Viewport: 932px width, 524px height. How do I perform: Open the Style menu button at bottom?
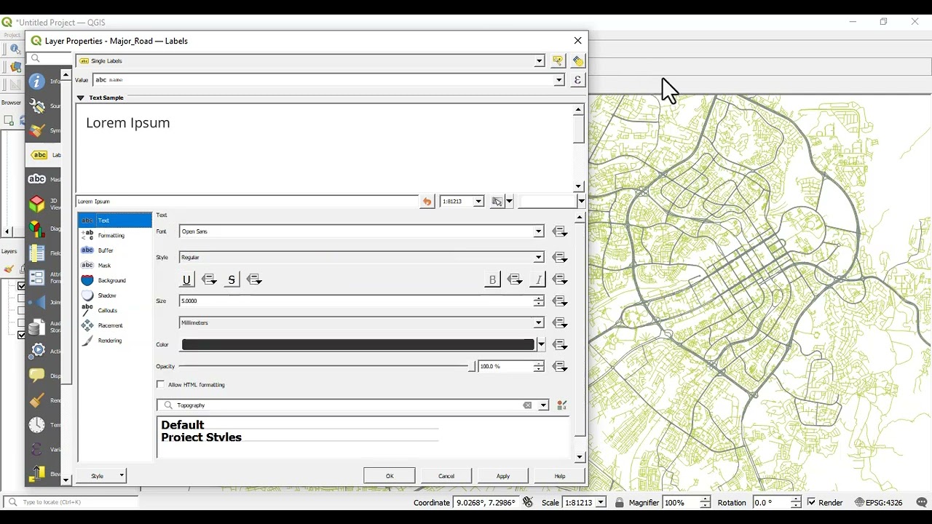point(101,476)
